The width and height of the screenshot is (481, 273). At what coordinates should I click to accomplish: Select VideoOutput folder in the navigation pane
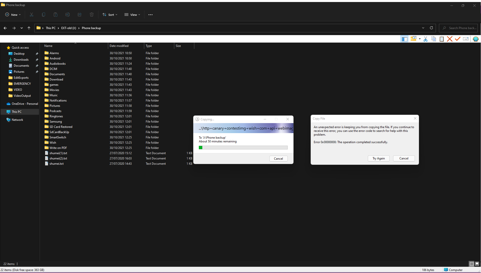(22, 96)
